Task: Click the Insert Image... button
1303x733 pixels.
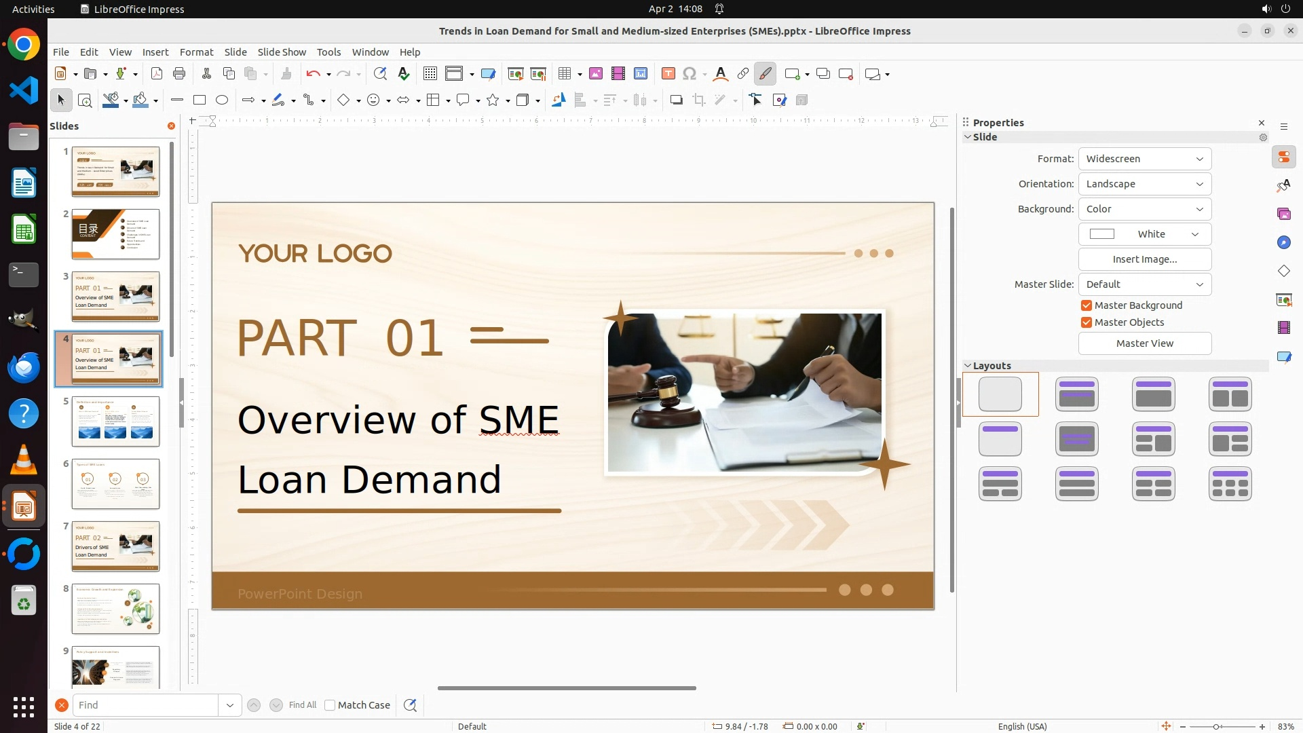Action: 1144,259
